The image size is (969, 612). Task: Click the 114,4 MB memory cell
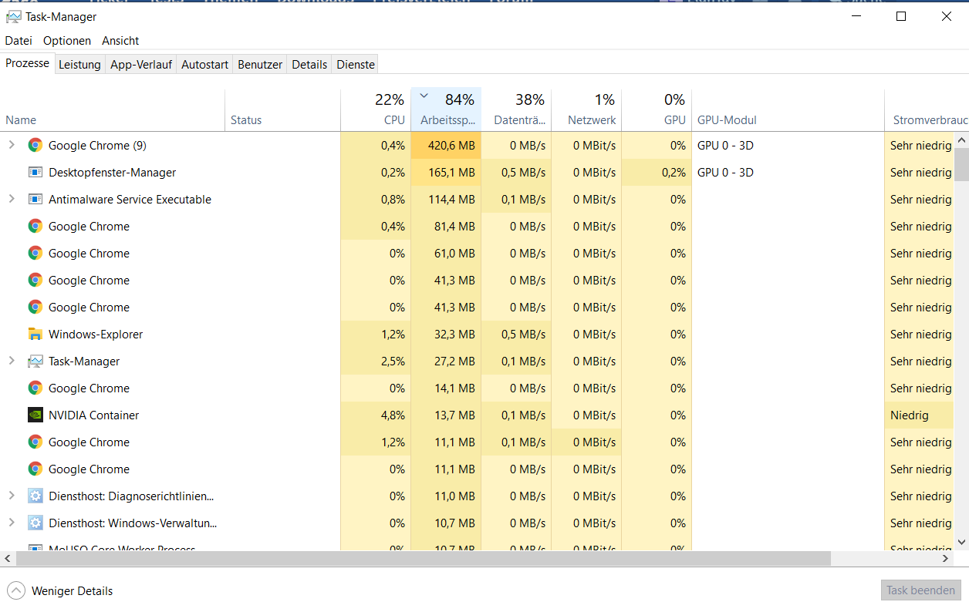[x=446, y=199]
